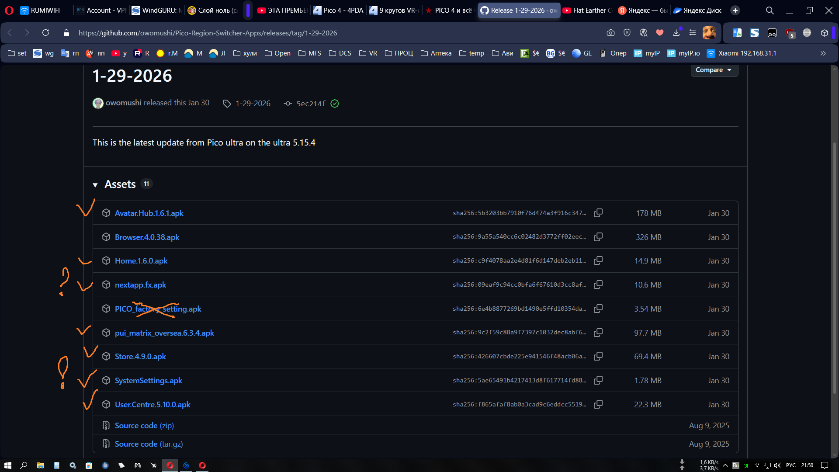Download pui_matrix_oversea.6.3.4.apk
Screen dimensions: 839x472
164,333
